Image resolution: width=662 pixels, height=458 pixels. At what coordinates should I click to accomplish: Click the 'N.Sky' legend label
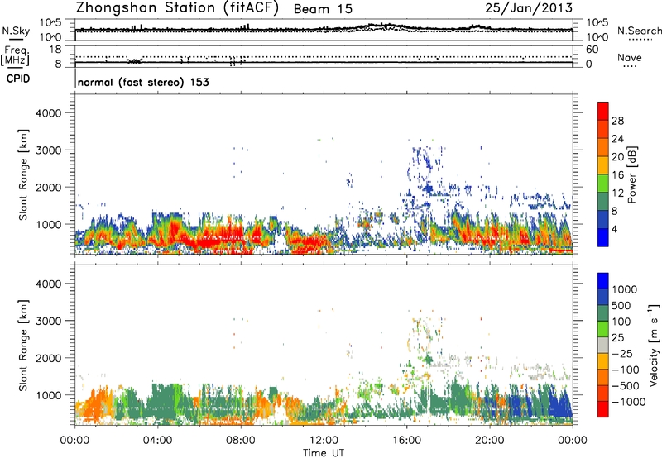click(x=16, y=31)
